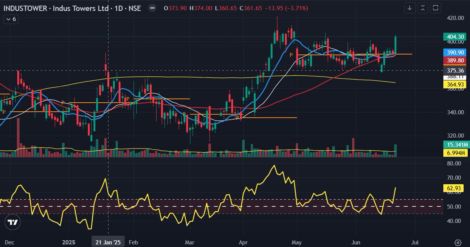Viewport: 470px width, 247px height.
Task: Click the maximize pane double-chevron icon
Action: point(423,7)
